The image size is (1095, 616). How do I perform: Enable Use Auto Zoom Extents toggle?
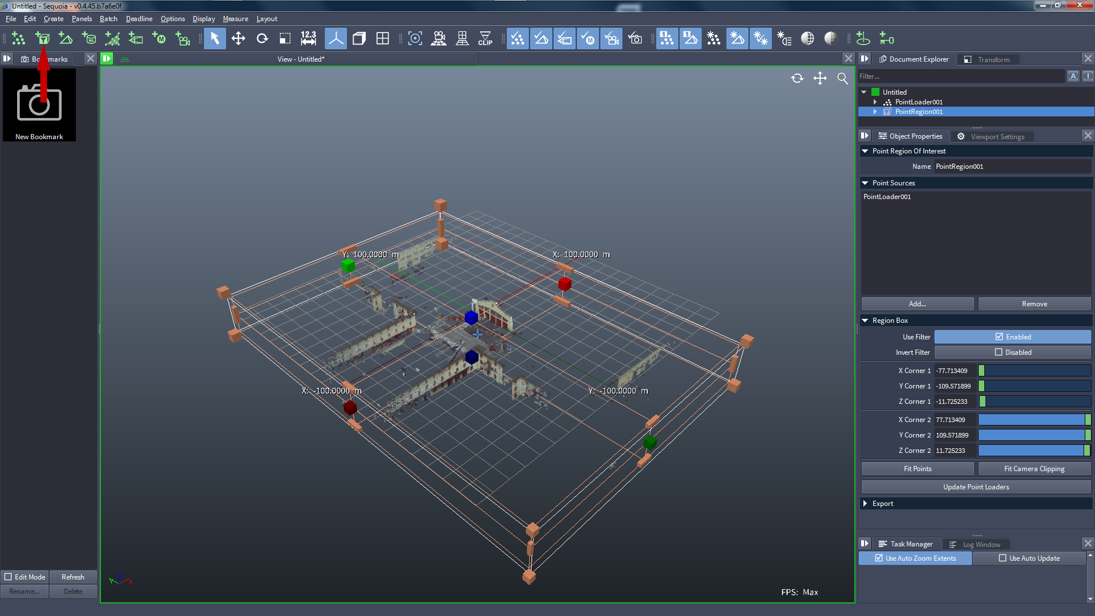pos(915,558)
